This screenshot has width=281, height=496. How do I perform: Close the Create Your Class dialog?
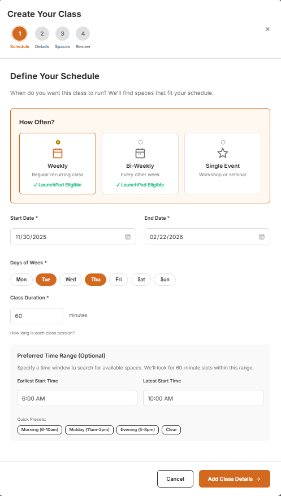[x=267, y=29]
